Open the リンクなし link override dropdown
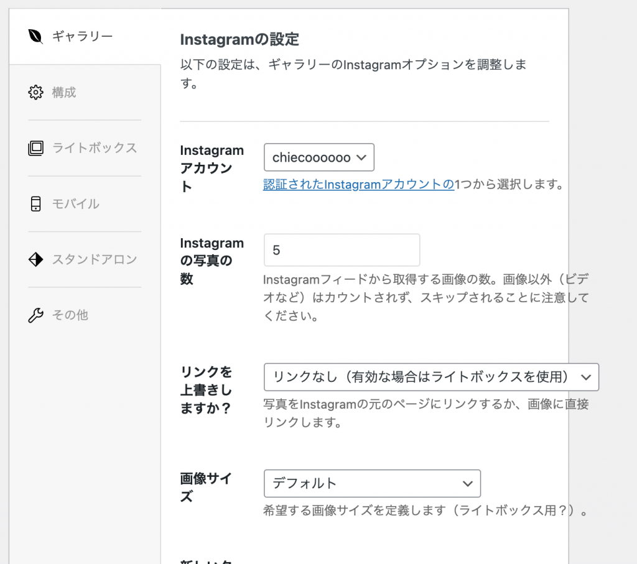Screen dimensions: 637x564 [432, 377]
